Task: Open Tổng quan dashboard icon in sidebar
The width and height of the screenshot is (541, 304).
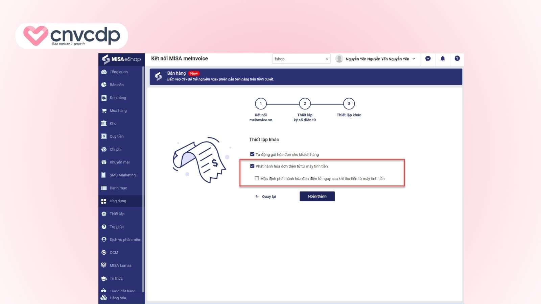Action: pyautogui.click(x=104, y=72)
